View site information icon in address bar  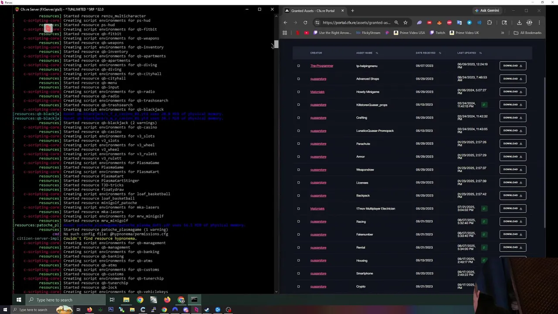[x=317, y=23]
